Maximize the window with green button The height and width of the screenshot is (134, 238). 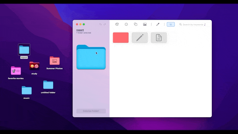coord(84,24)
